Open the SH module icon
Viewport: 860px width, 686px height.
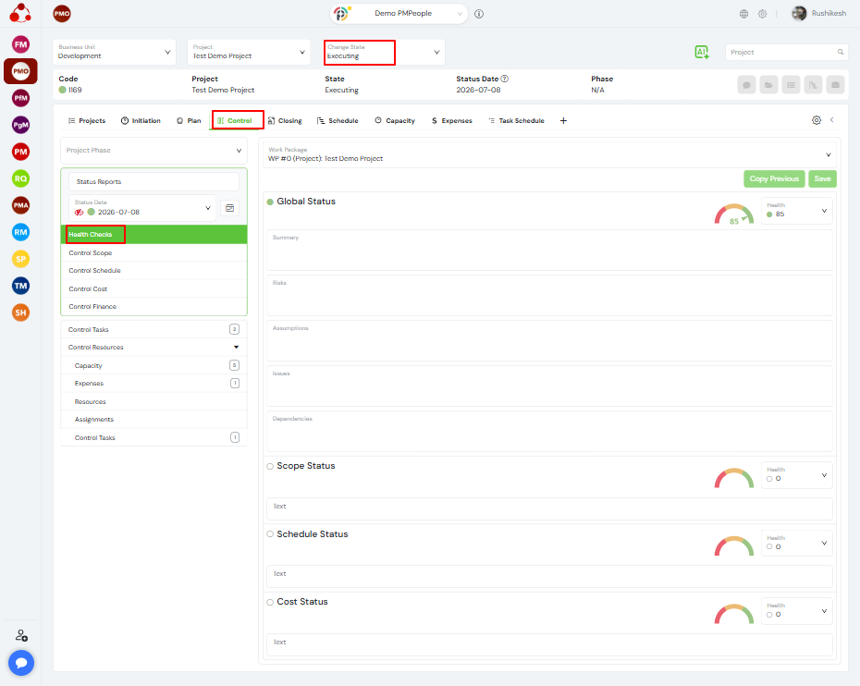pos(21,312)
